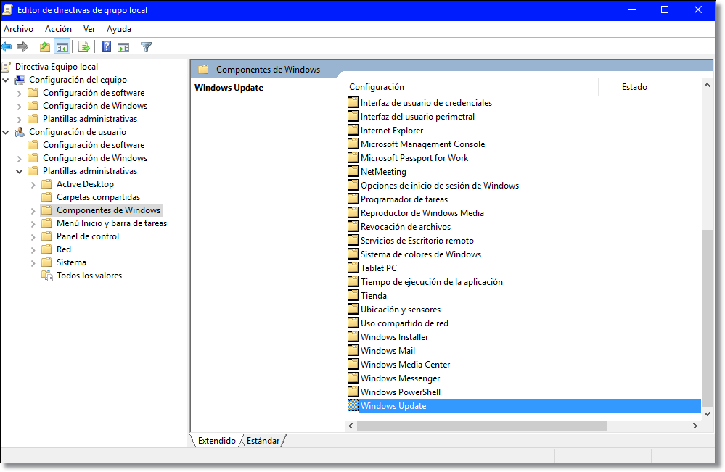Click the Directiva Equipo local root icon
This screenshot has height=472, width=725.
pos(6,67)
